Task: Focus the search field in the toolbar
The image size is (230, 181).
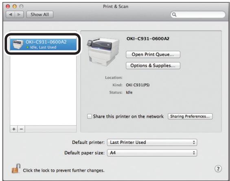Action: 198,15
